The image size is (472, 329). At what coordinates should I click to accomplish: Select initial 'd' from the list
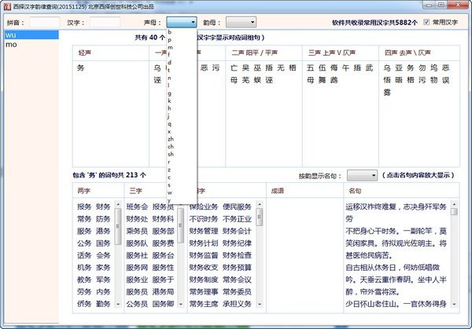(169, 63)
